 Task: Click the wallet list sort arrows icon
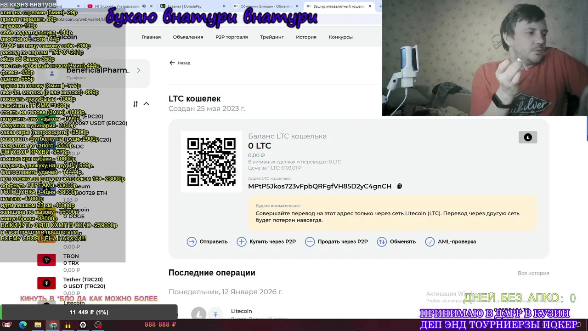coord(135,104)
